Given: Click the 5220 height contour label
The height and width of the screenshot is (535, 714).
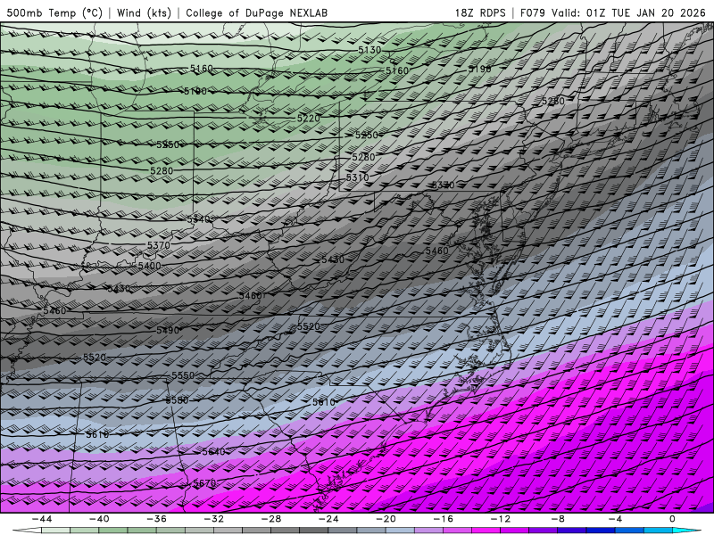Looking at the screenshot, I should point(308,119).
